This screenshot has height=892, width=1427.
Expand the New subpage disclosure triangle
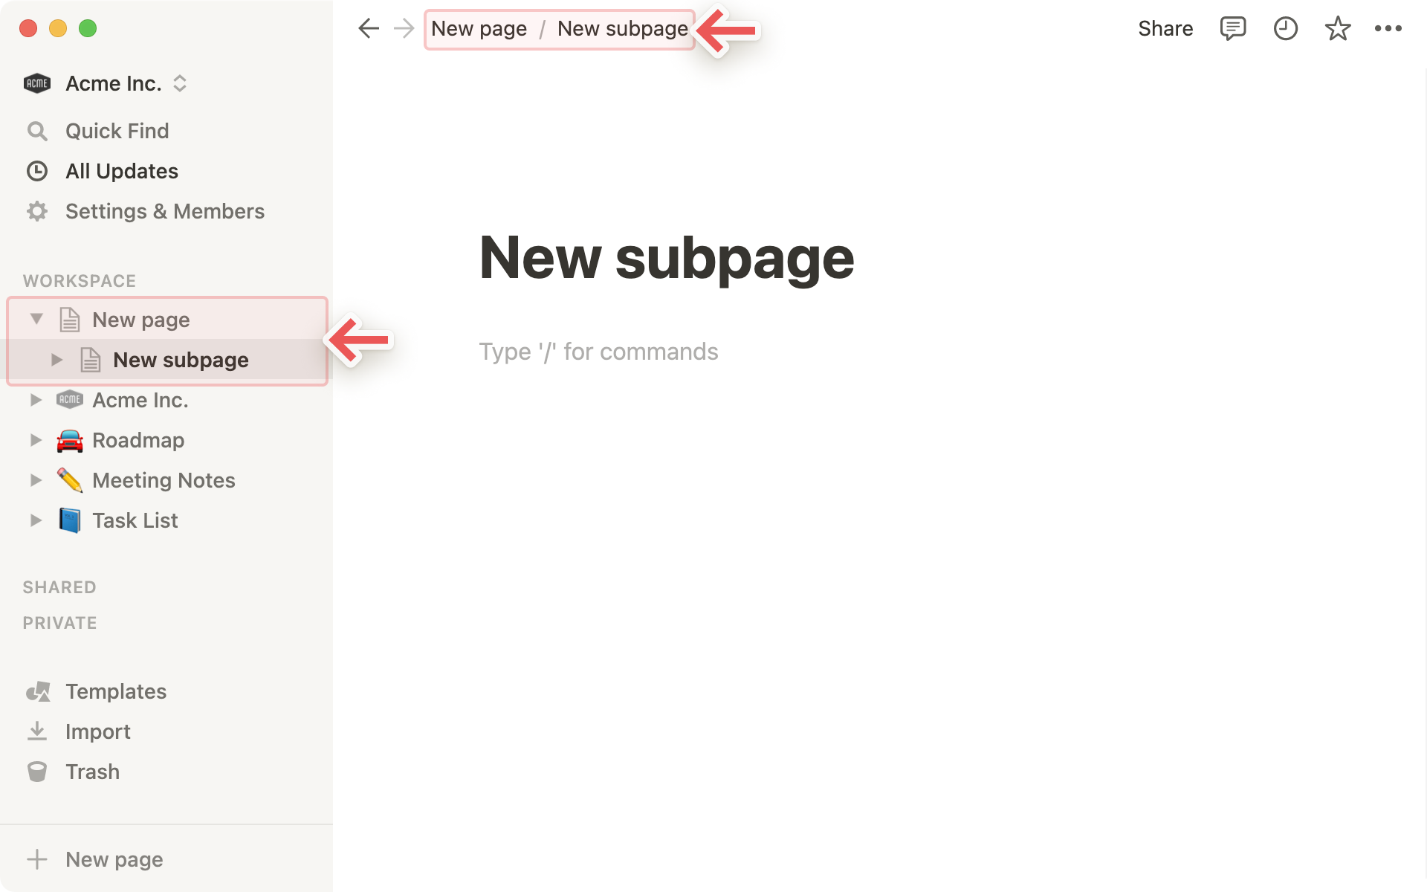57,360
